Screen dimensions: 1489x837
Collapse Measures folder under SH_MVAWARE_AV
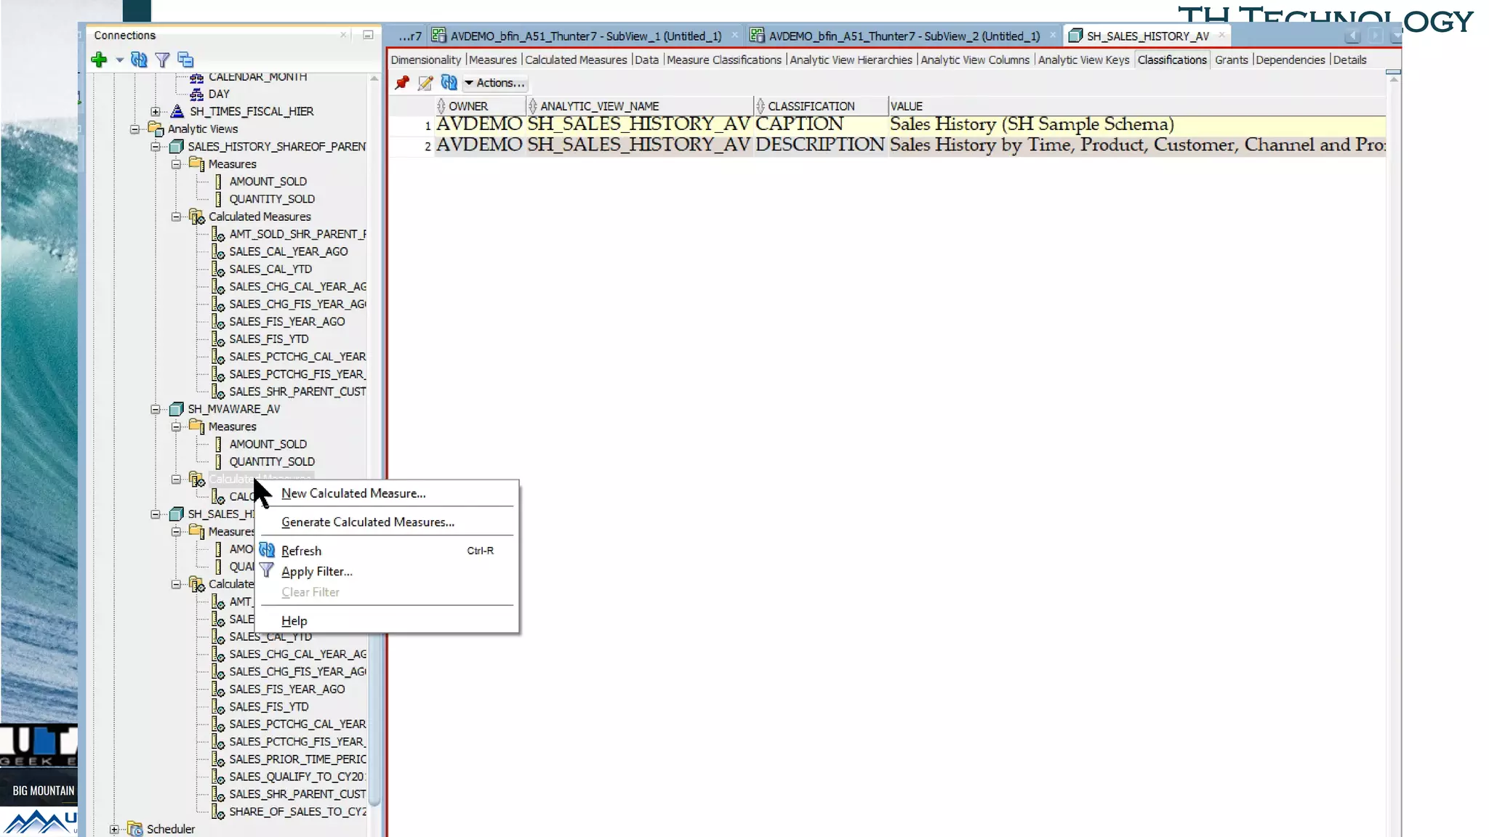point(176,427)
